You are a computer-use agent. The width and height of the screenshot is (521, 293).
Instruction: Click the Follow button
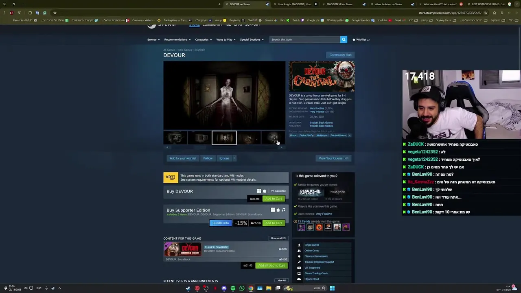pyautogui.click(x=208, y=158)
